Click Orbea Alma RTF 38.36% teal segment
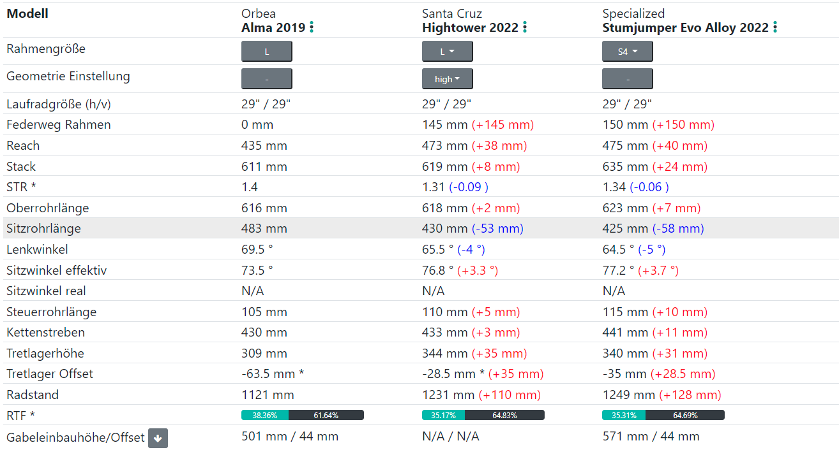 coord(264,415)
